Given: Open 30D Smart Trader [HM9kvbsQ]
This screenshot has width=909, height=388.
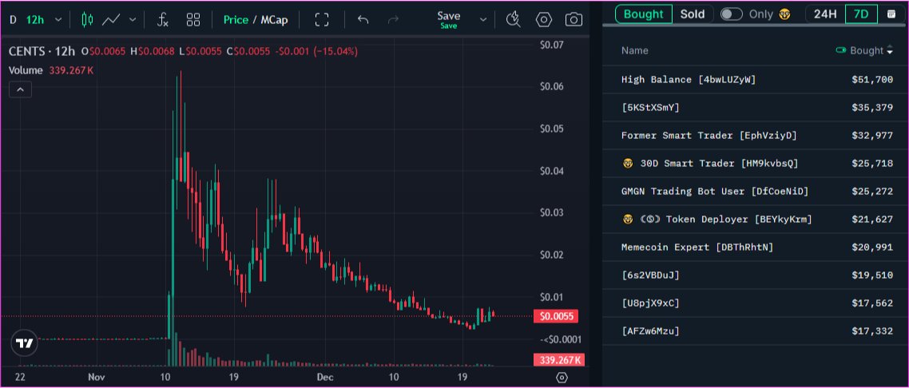Looking at the screenshot, I should [719, 164].
